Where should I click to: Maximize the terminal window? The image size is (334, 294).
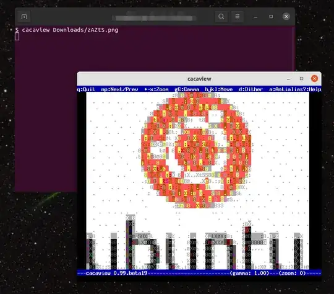pyautogui.click(x=271, y=17)
